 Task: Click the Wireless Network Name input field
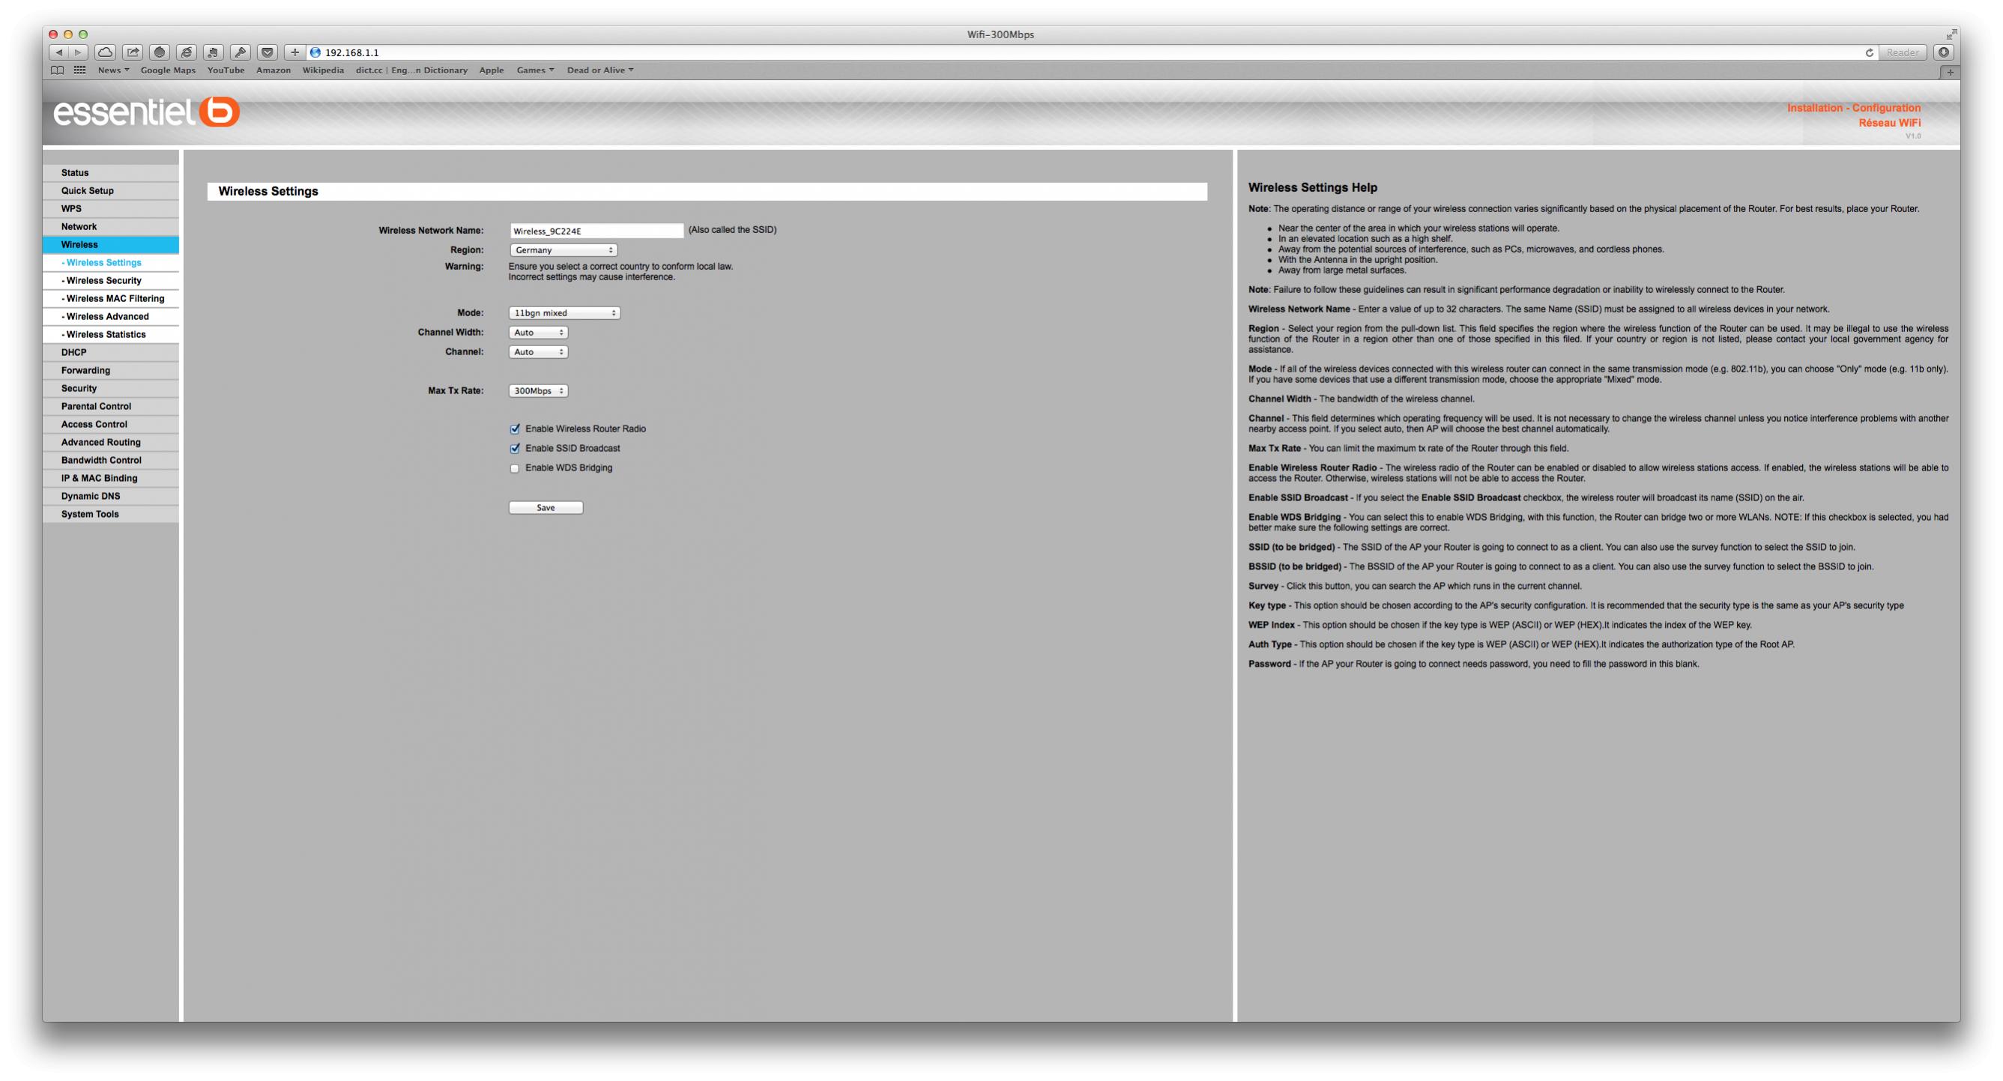(596, 231)
